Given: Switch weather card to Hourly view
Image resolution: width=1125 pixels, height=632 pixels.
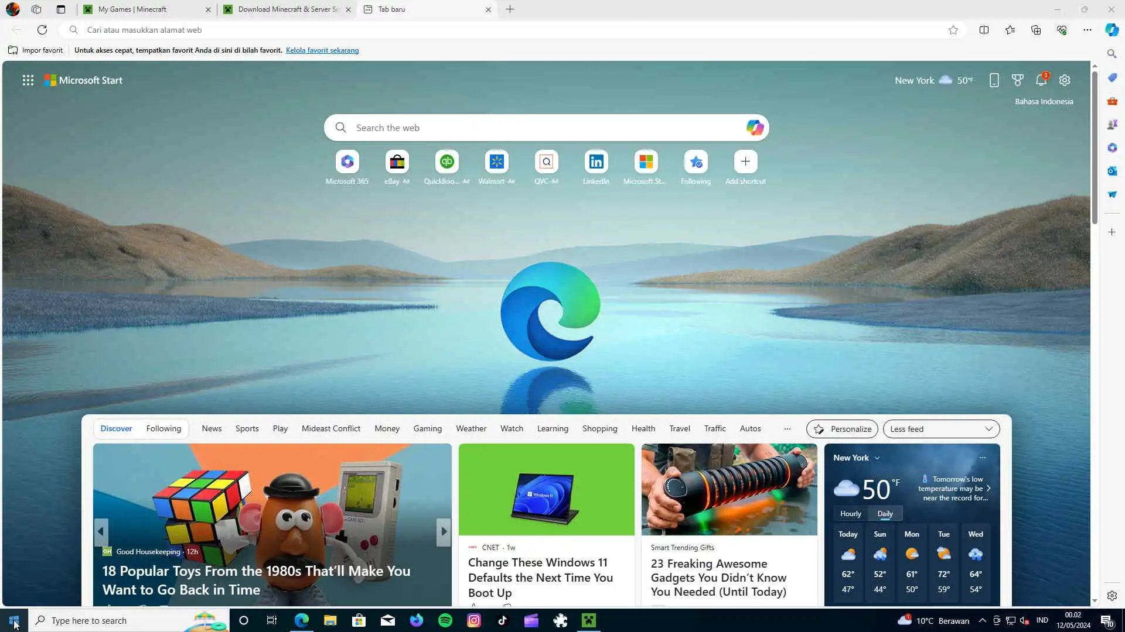Looking at the screenshot, I should (x=850, y=514).
